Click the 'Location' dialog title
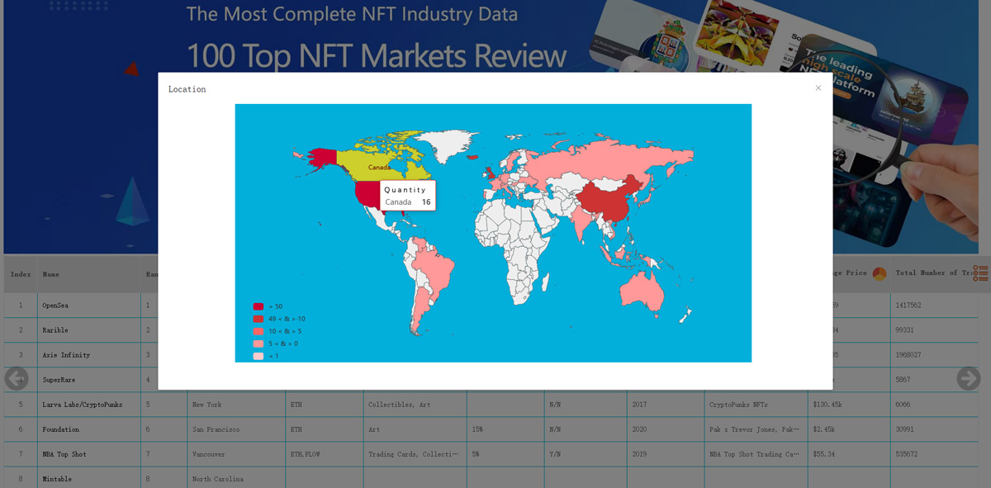The height and width of the screenshot is (488, 991). (187, 89)
